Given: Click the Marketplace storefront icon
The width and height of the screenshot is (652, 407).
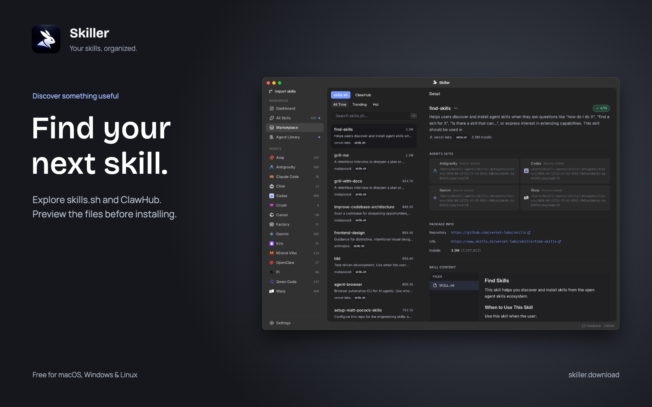Looking at the screenshot, I should 272,128.
